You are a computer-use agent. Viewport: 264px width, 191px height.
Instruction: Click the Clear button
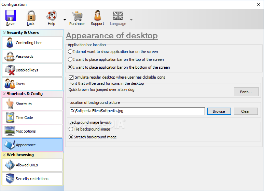tap(246, 111)
